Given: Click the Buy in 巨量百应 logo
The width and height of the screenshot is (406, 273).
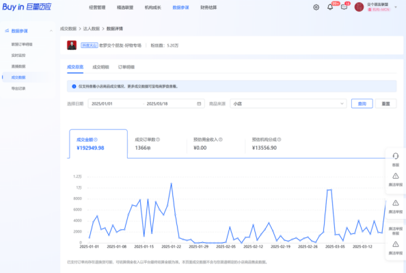Looking at the screenshot, I should coord(27,7).
